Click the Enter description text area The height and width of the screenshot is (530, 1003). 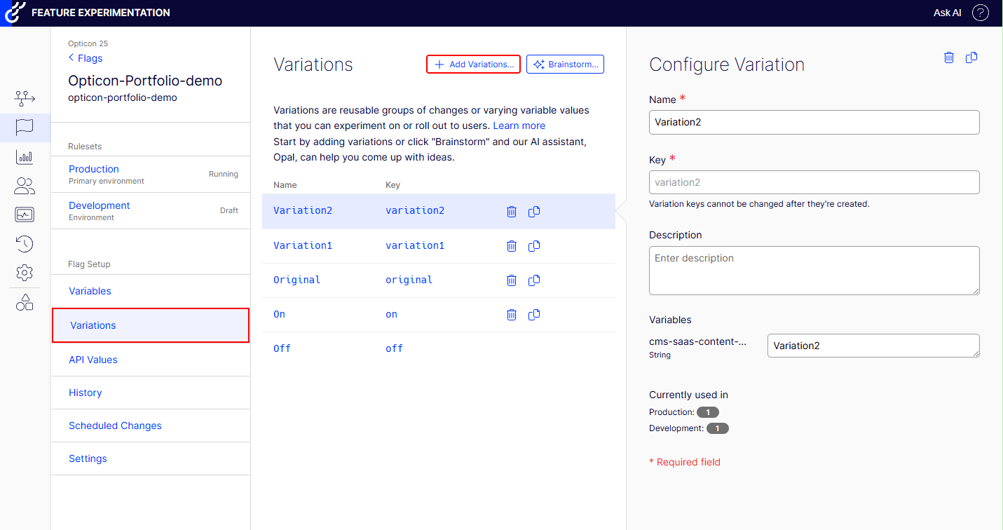(x=814, y=271)
